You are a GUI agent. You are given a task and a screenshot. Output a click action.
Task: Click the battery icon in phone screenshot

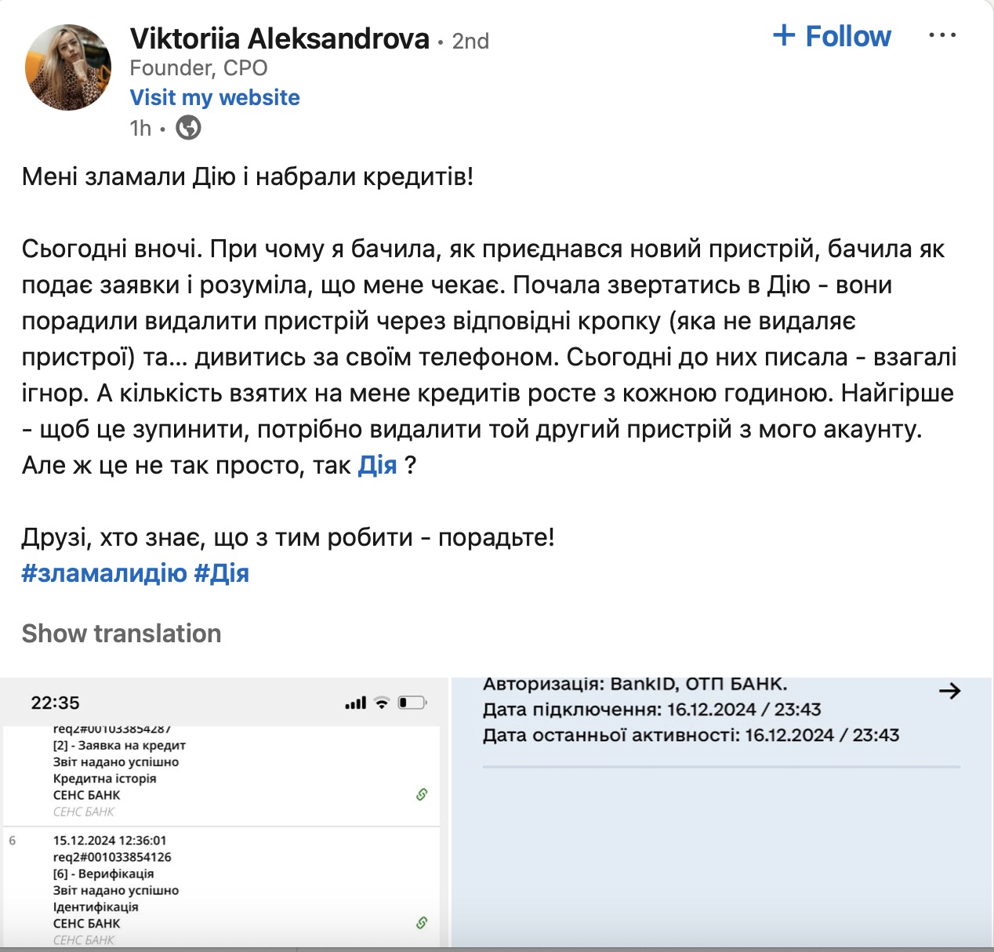(412, 703)
